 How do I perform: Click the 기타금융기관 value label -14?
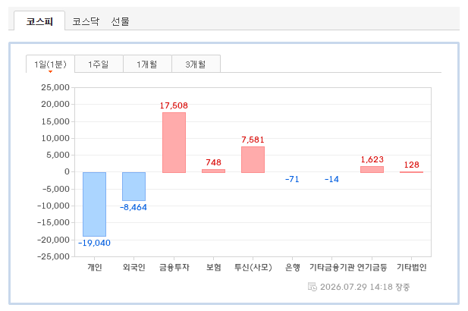coord(331,179)
